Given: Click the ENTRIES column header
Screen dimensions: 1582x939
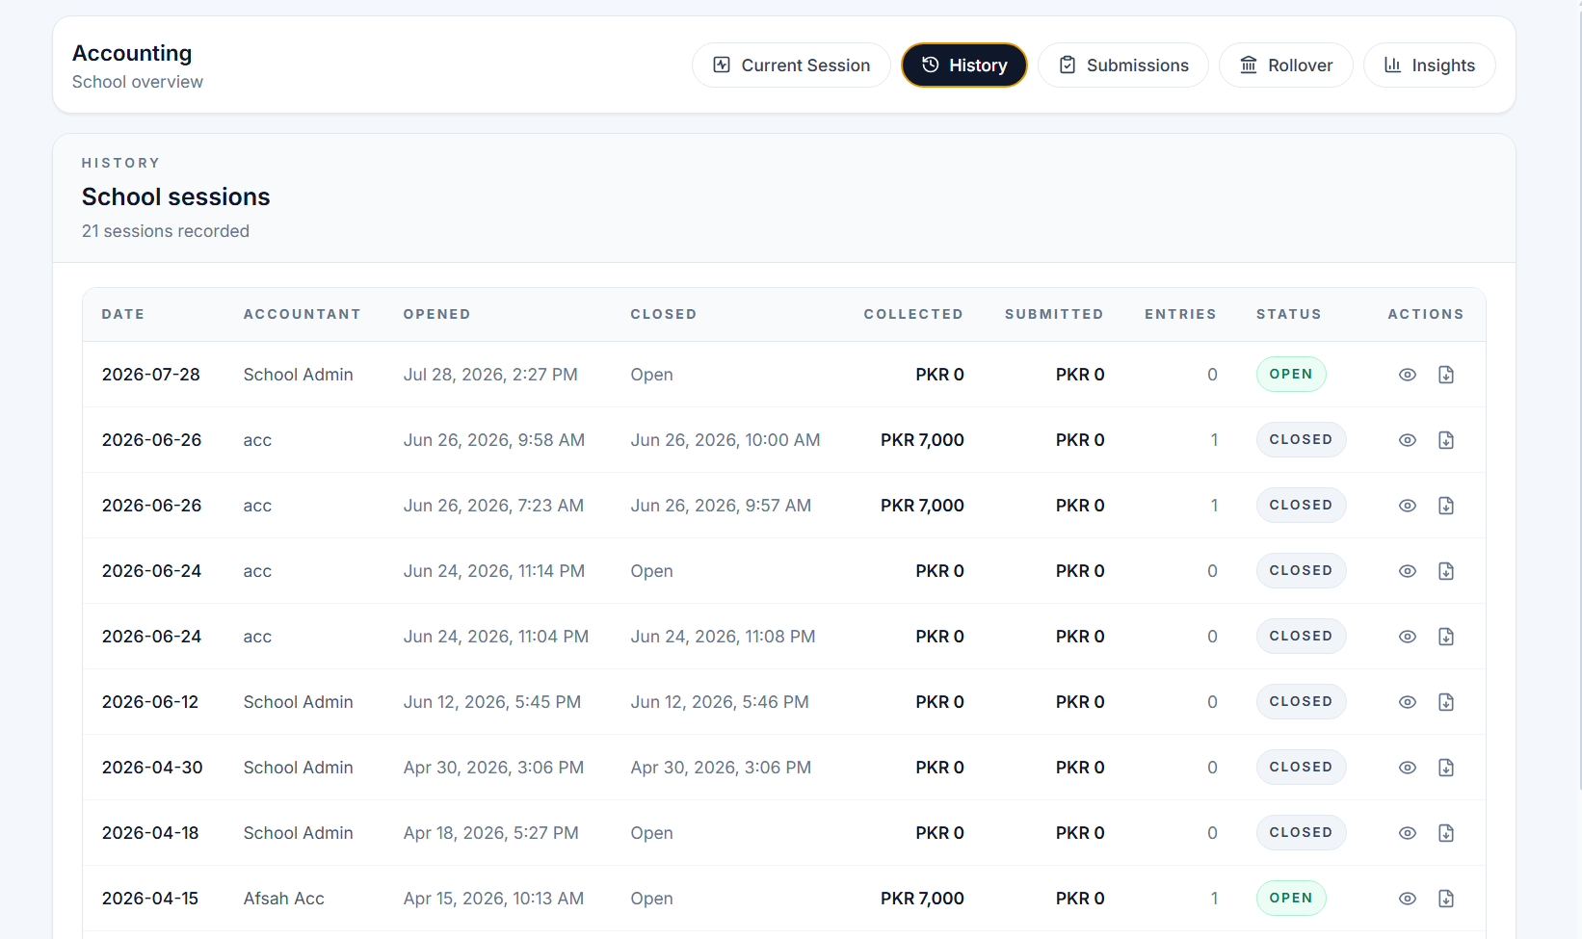Looking at the screenshot, I should pos(1181,314).
